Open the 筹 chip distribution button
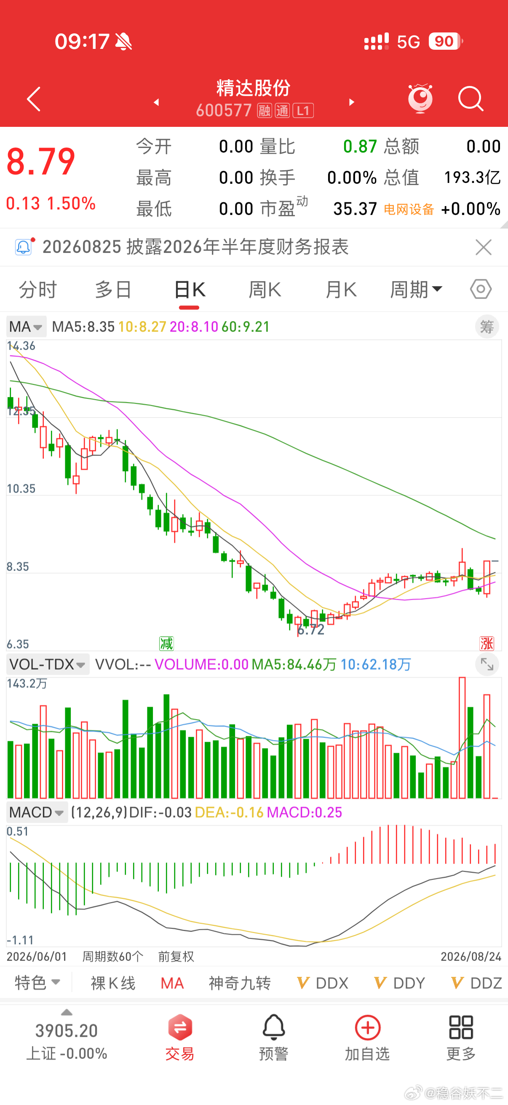Image resolution: width=508 pixels, height=1105 pixels. click(x=487, y=327)
